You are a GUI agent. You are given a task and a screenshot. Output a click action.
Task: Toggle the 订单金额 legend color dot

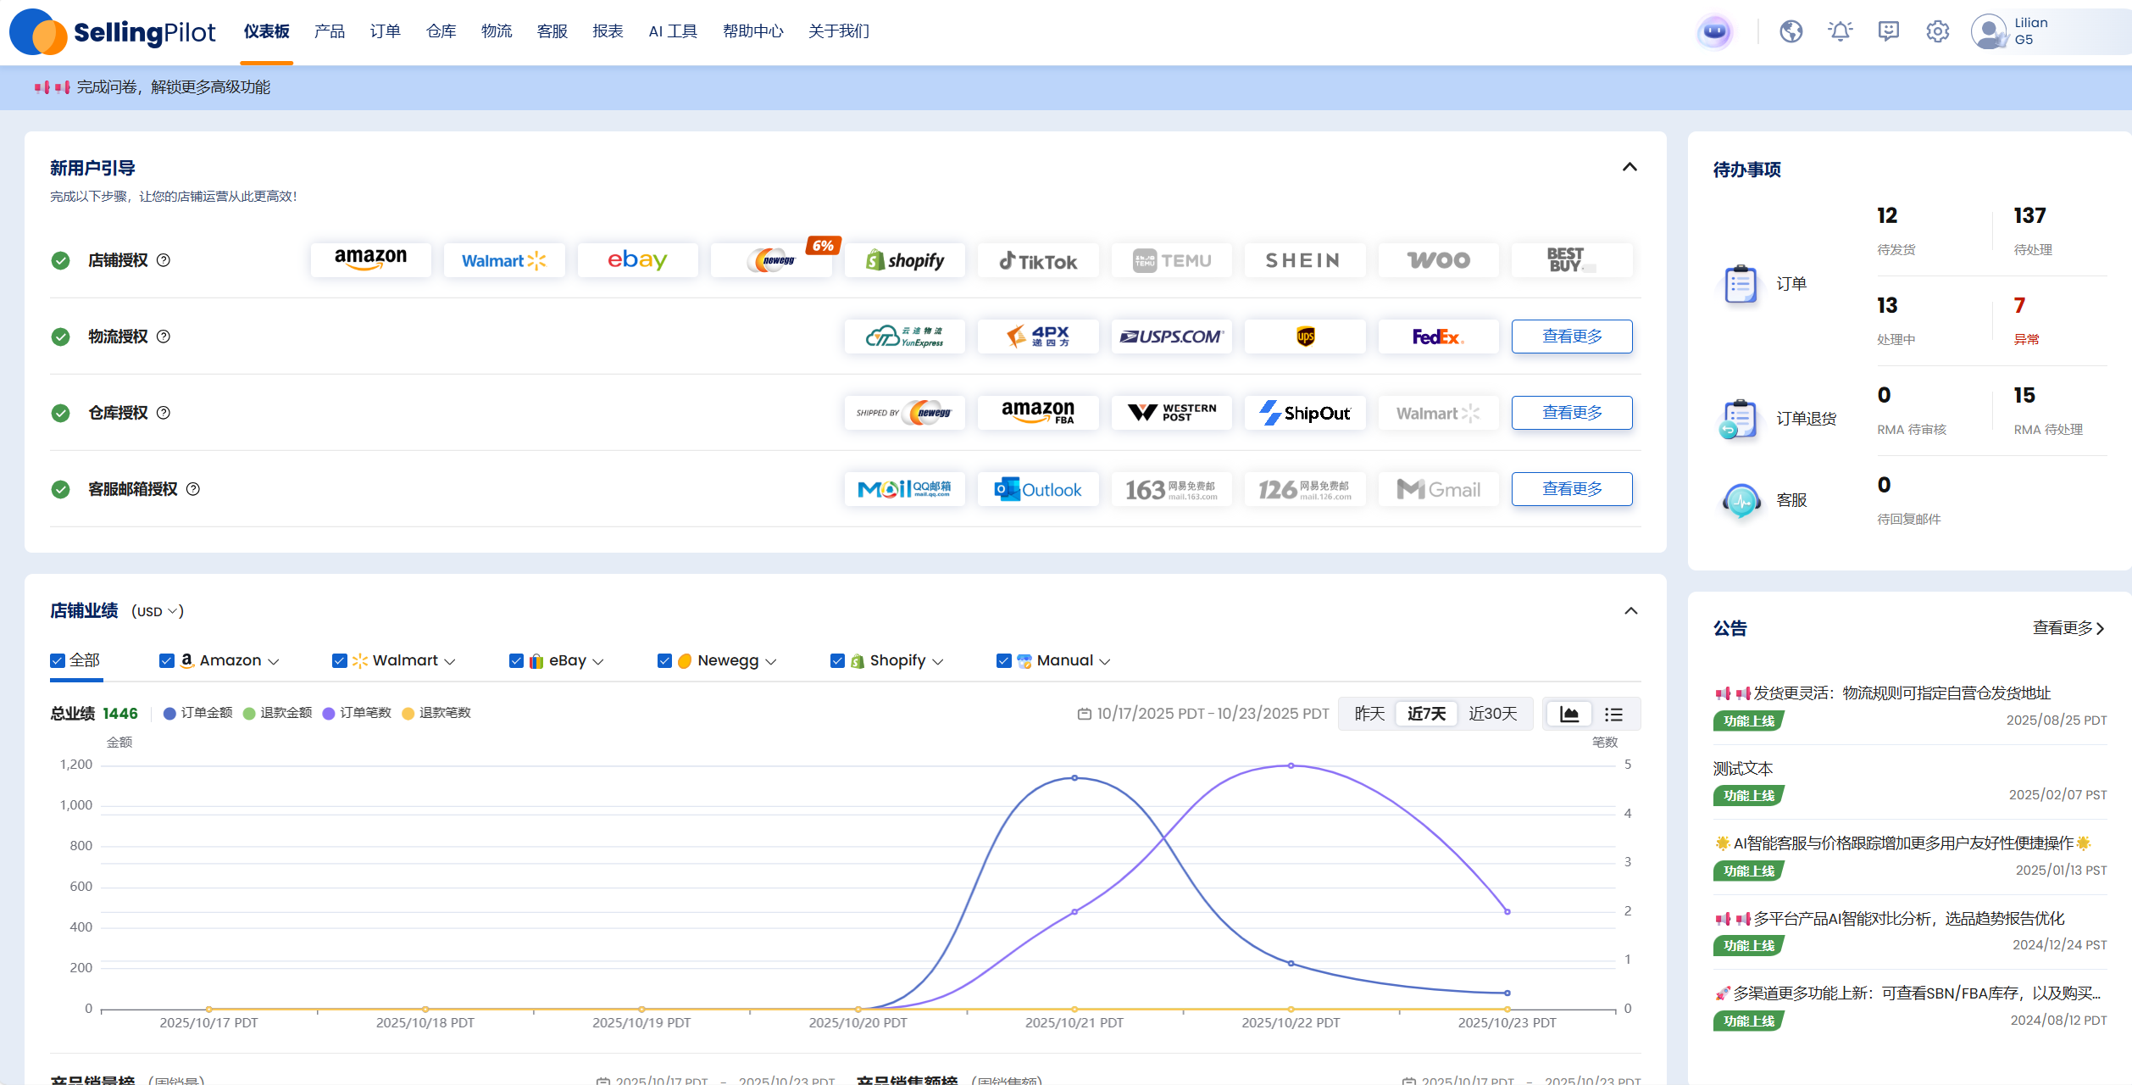[x=169, y=713]
